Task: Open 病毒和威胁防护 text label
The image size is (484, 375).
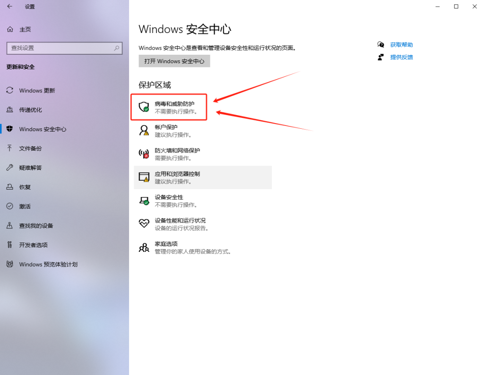Action: tap(174, 104)
